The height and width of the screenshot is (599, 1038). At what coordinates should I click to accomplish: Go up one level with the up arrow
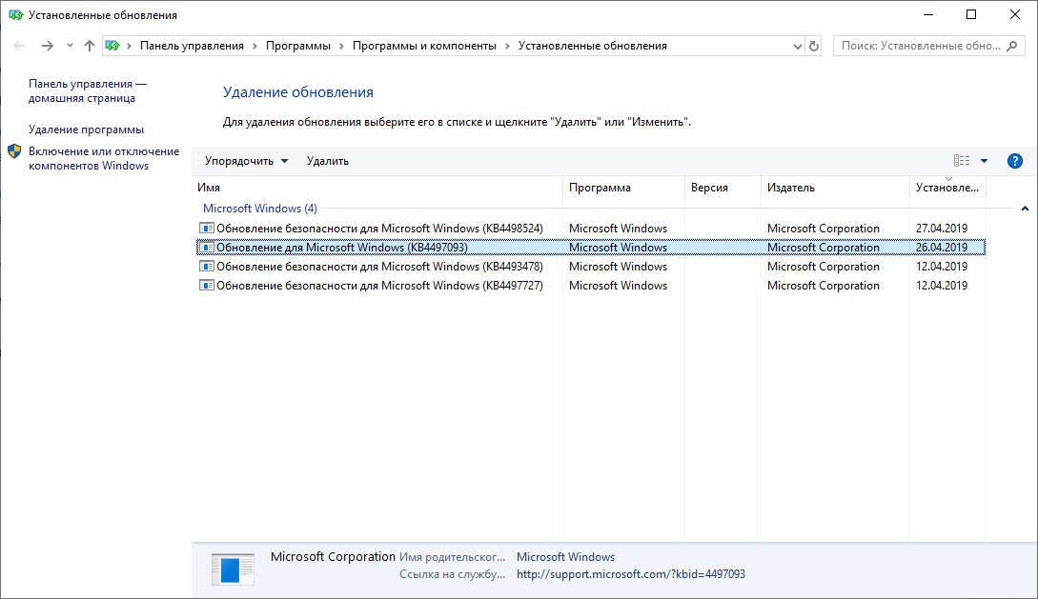click(90, 46)
